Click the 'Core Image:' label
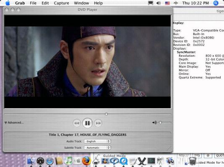The image size is (224, 167). coord(188,63)
